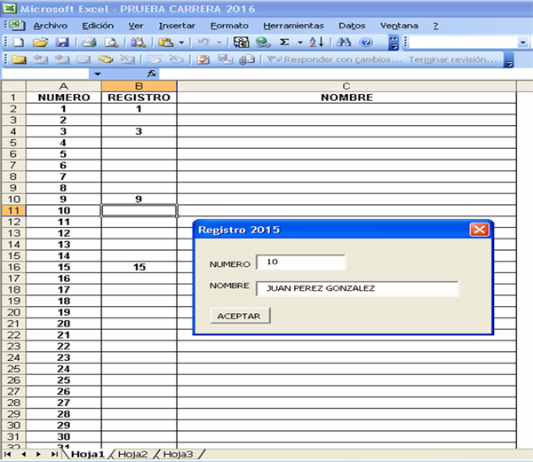Click the Print Preview icon
The image size is (533, 462).
point(111,43)
